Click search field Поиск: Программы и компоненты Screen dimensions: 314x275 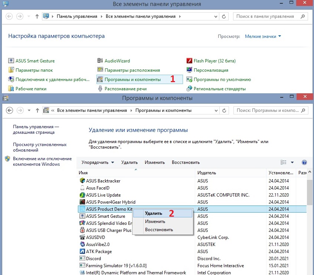[271, 110]
